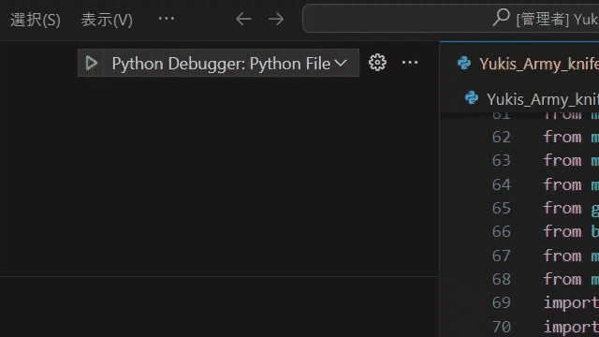The height and width of the screenshot is (337, 599).
Task: Open Python Debugger configuration dropdown
Action: tap(231, 63)
